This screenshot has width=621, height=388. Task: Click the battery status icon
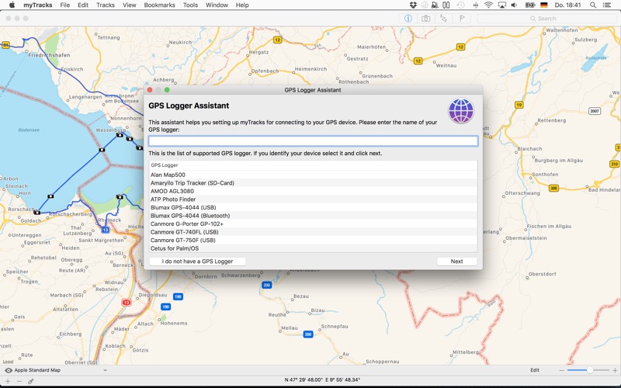[x=530, y=5]
